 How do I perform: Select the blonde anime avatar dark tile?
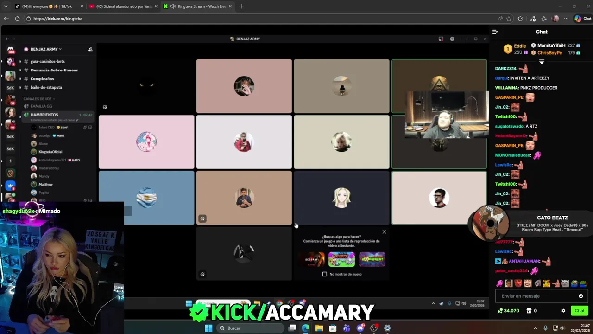click(x=341, y=198)
